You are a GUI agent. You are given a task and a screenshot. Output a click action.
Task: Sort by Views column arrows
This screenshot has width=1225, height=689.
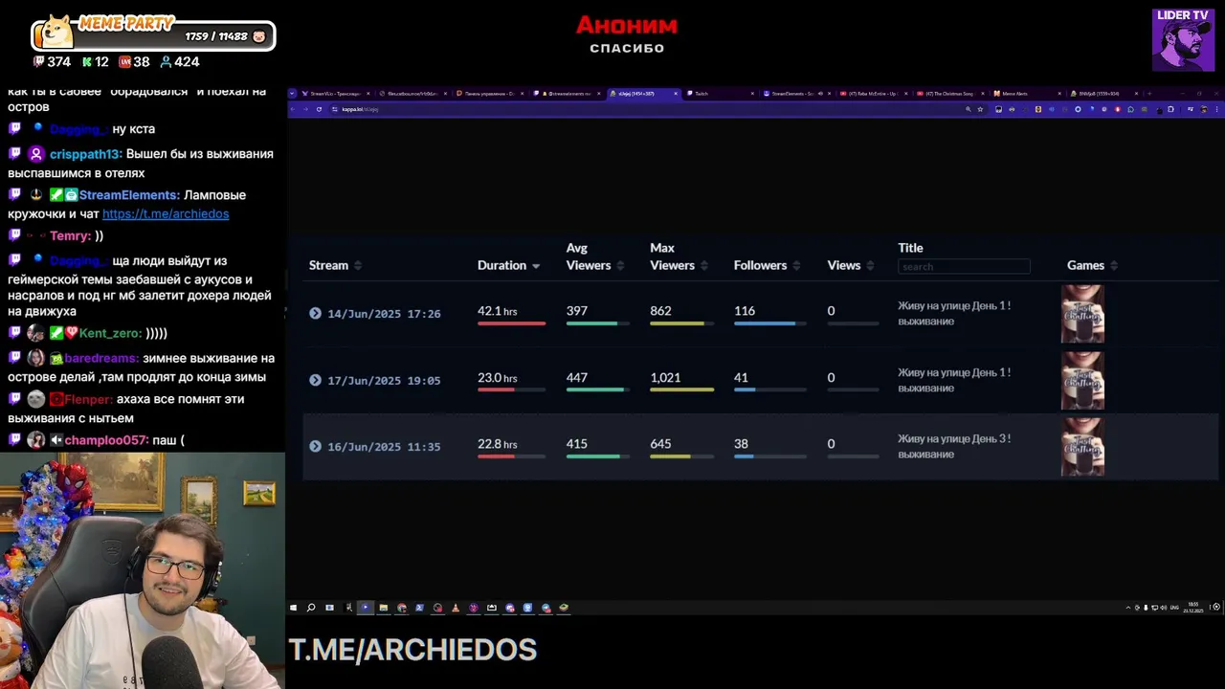pyautogui.click(x=870, y=266)
